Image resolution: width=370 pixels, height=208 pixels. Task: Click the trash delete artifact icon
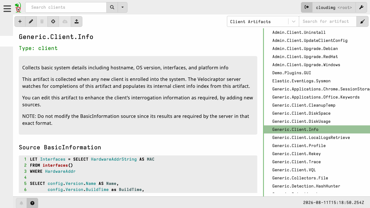[42, 22]
